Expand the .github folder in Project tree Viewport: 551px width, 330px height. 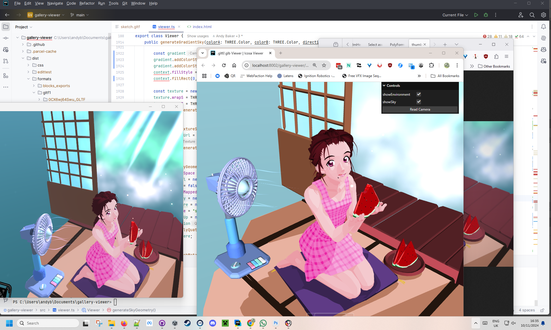pos(22,44)
